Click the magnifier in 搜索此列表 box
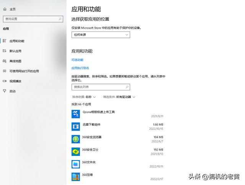 127,87
